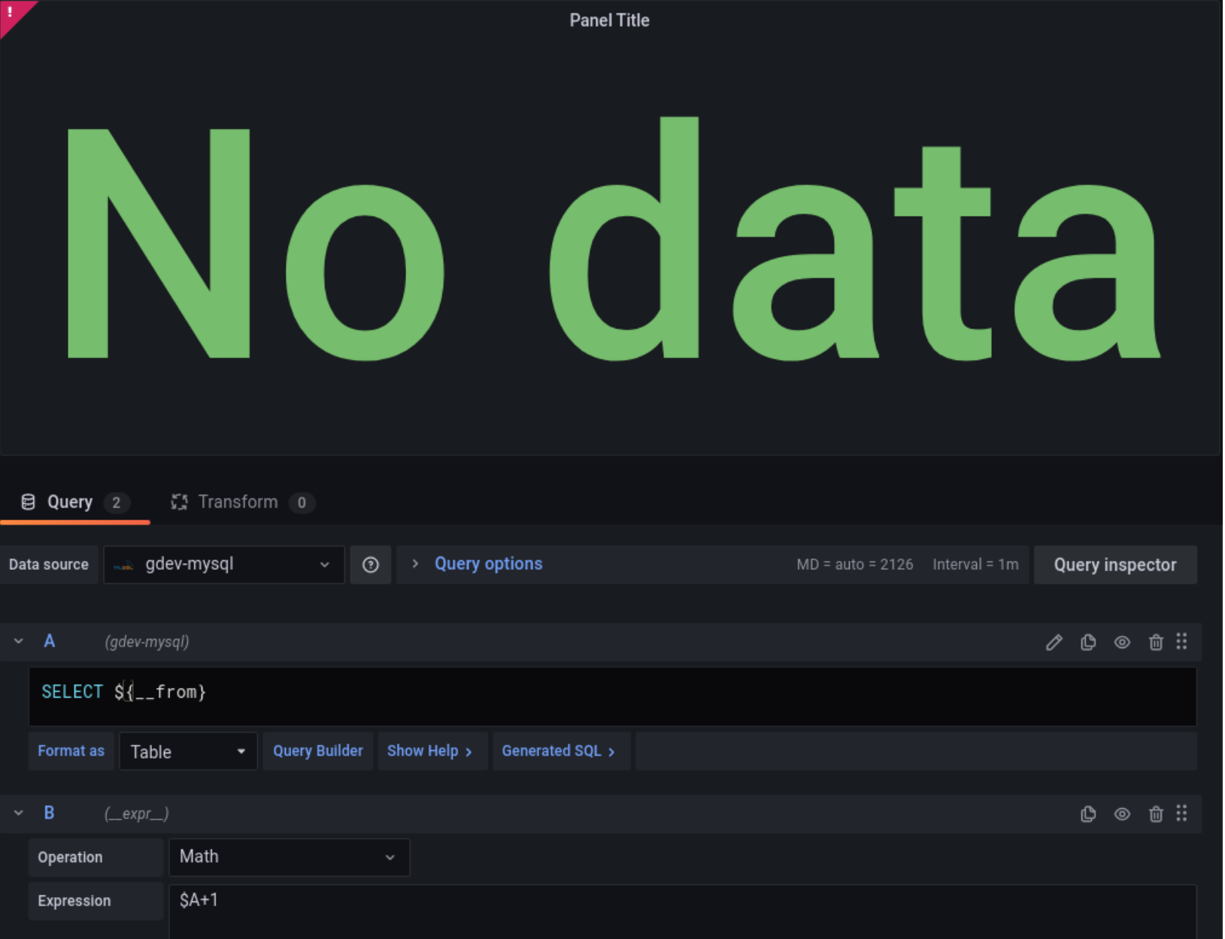The image size is (1225, 939).
Task: Switch to the Transform tab
Action: [x=242, y=502]
